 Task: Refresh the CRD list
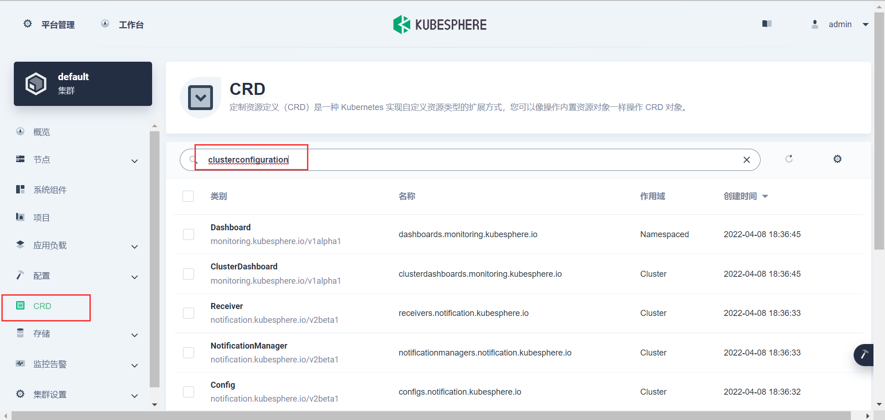tap(790, 159)
